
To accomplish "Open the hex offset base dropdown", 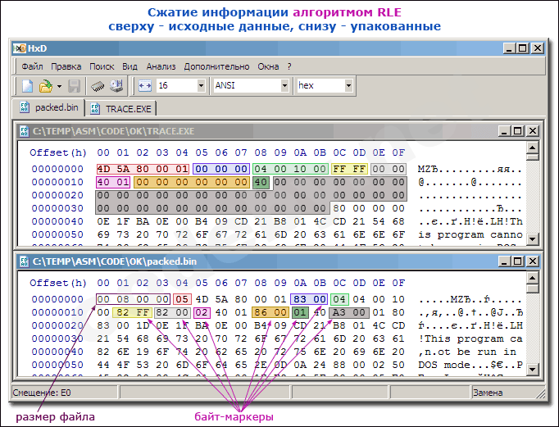I will (x=348, y=85).
